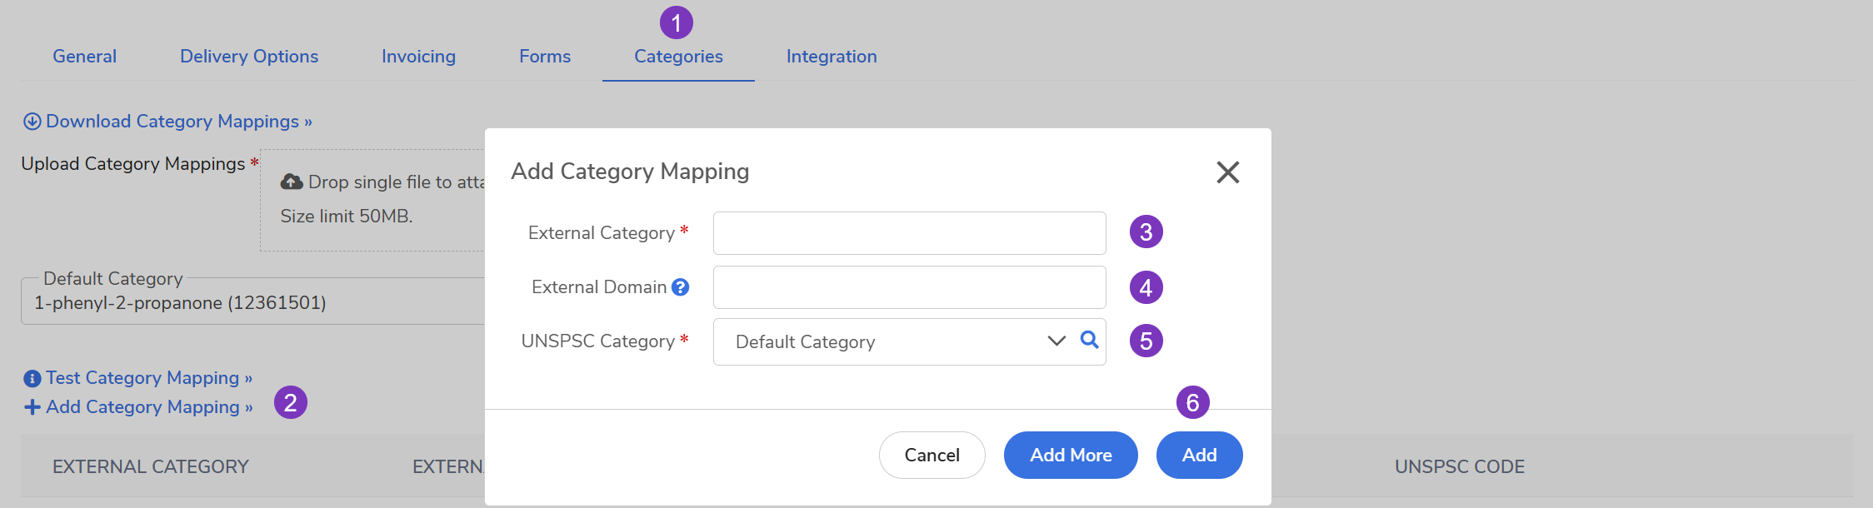Click the plus icon beside Add Category Mapping
Screen dimensions: 1873x508
[32, 407]
